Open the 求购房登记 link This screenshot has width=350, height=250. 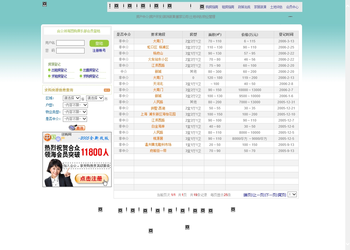(91, 76)
